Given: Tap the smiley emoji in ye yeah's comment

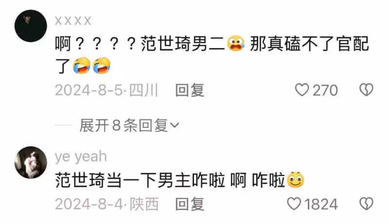Looking at the screenshot, I should [x=296, y=179].
